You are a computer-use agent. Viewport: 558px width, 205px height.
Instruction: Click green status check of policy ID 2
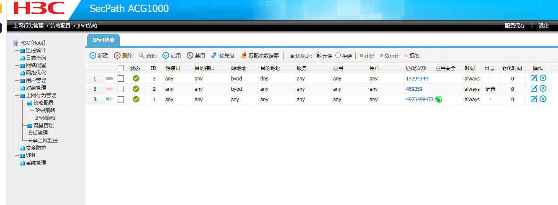(x=136, y=88)
